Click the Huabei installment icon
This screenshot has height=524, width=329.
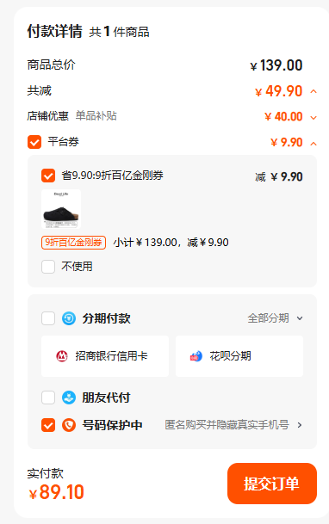coord(196,356)
